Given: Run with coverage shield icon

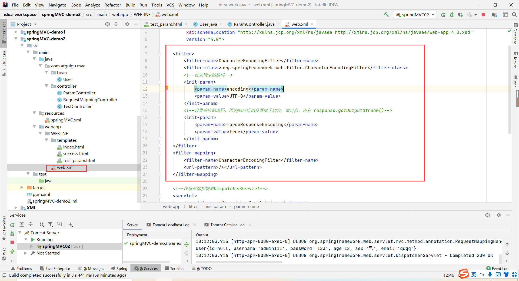Looking at the screenshot, I should [x=460, y=15].
